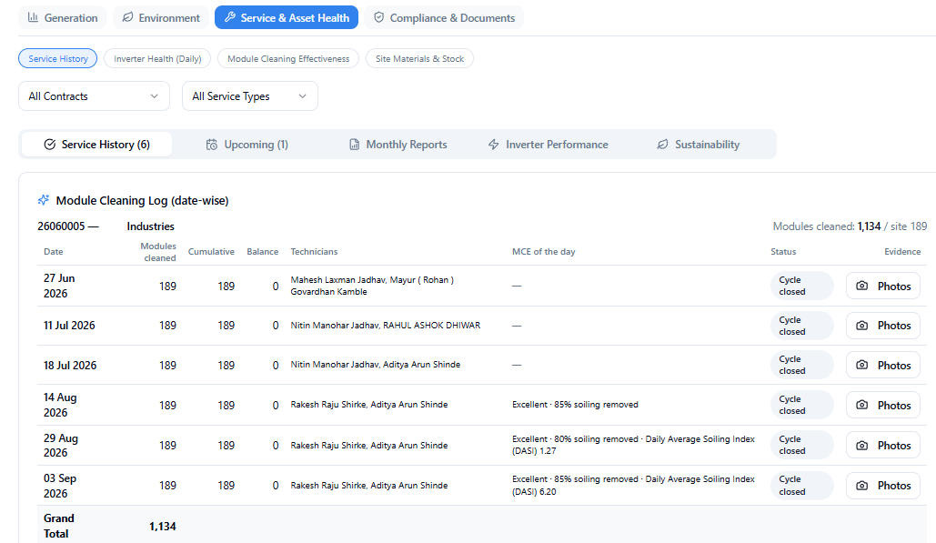Screen dimensions: 936x543
Task: Open the Sustainability tab
Action: point(699,145)
